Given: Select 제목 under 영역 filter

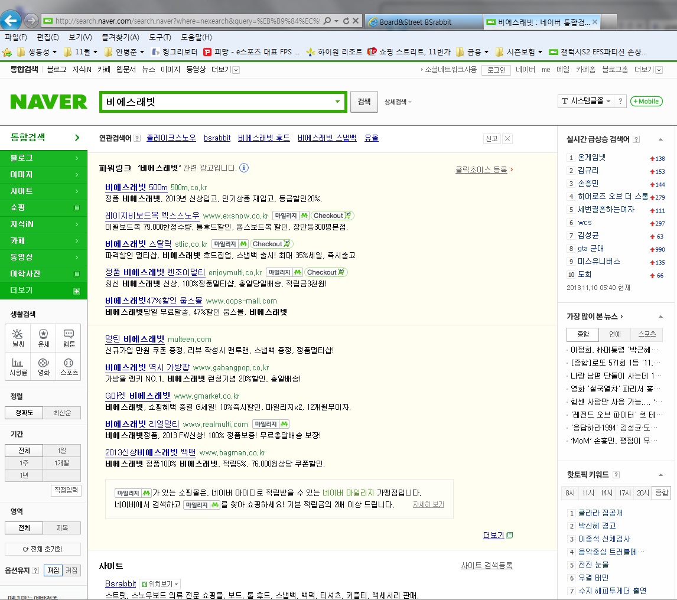Looking at the screenshot, I should 62,528.
